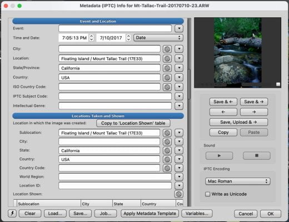
Task: Click Apply Metadata Template button
Action: pos(150,214)
